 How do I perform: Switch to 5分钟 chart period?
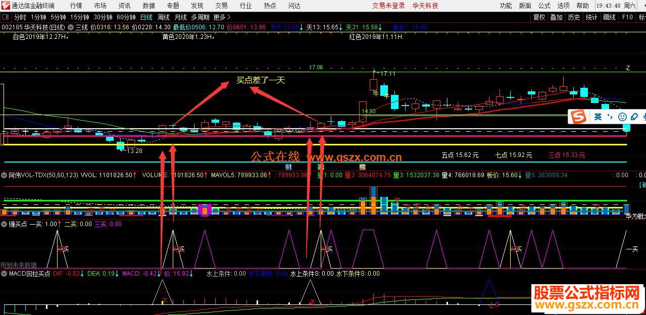coord(58,17)
